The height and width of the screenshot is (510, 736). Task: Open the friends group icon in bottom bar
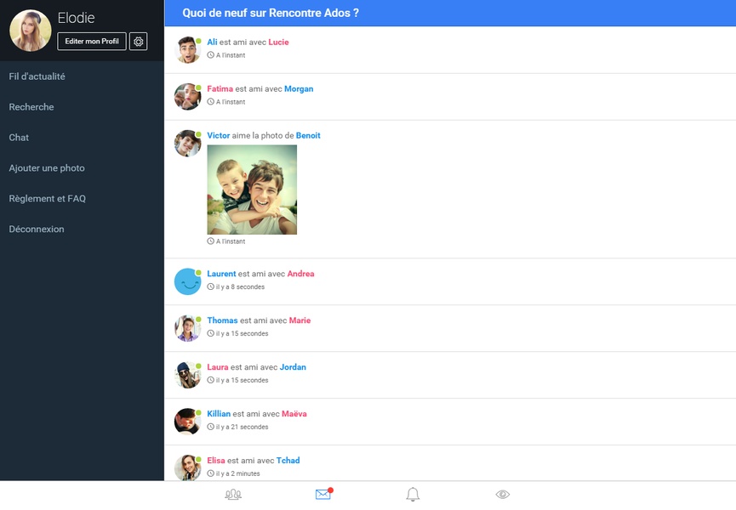233,494
